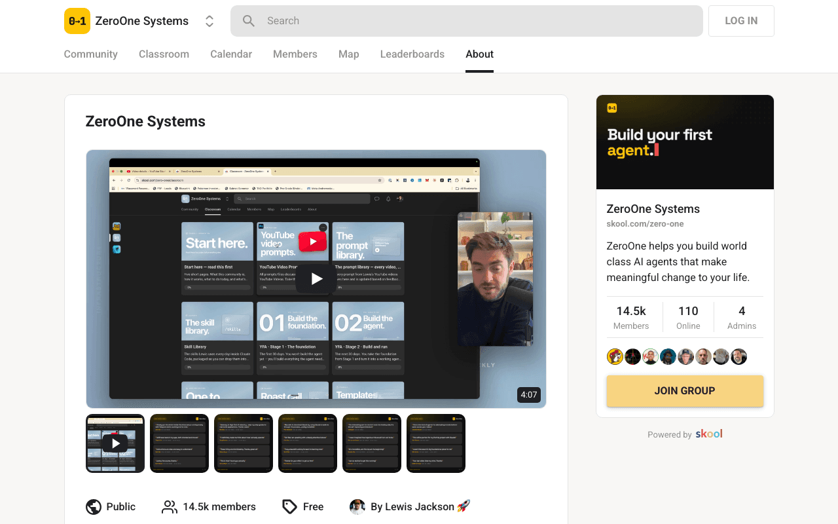Focus the Search input field
This screenshot has height=524, width=838.
point(467,21)
